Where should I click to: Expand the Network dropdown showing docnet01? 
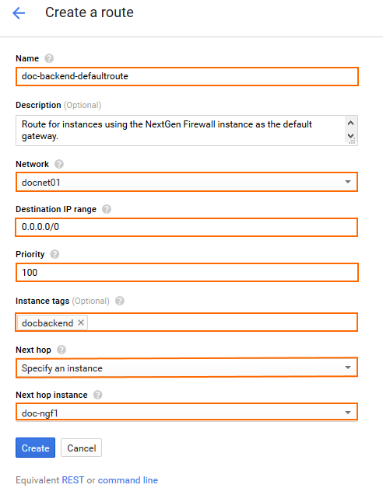coord(187,182)
